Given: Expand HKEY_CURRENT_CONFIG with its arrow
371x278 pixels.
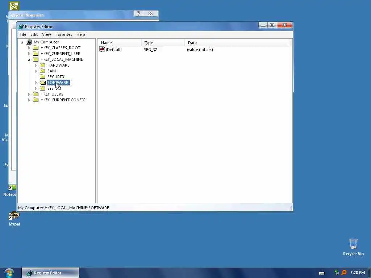Looking at the screenshot, I should (x=29, y=100).
